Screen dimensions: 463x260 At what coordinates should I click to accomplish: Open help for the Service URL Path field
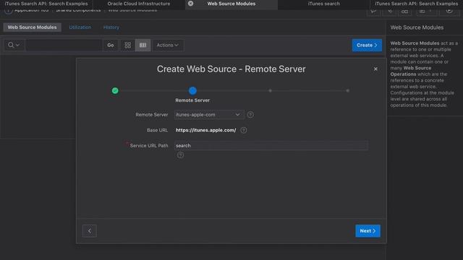coord(180,155)
